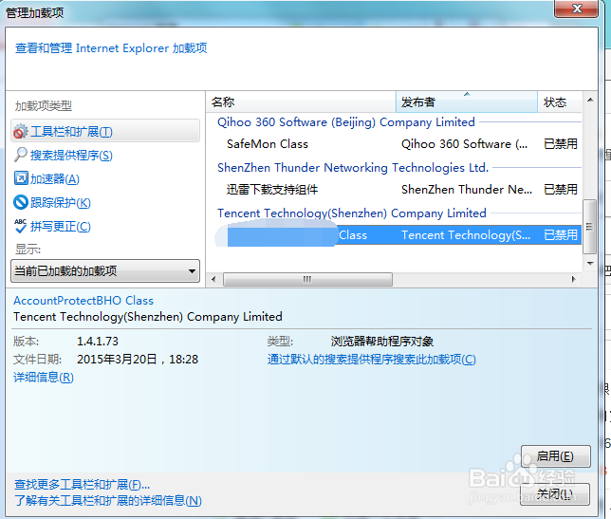Click the Toolbars and Extensions gear icon

(x=21, y=131)
